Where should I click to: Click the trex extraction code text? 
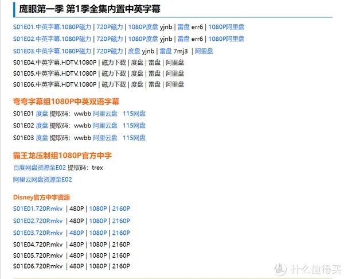tap(97, 168)
